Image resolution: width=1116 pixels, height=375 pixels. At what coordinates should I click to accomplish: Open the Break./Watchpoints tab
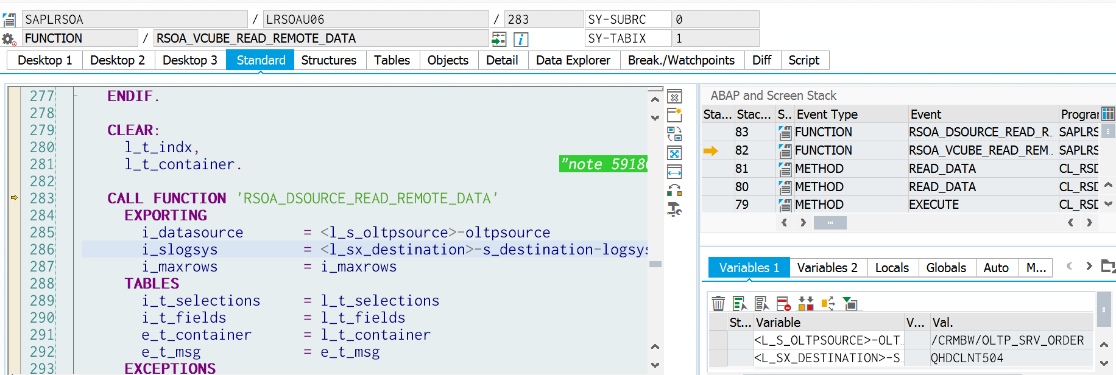(x=681, y=60)
